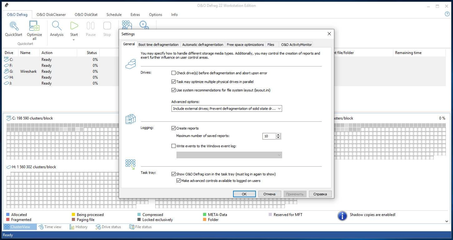This screenshot has width=453, height=240.
Task: Toggle Make advanced controls available checkbox
Action: click(178, 181)
